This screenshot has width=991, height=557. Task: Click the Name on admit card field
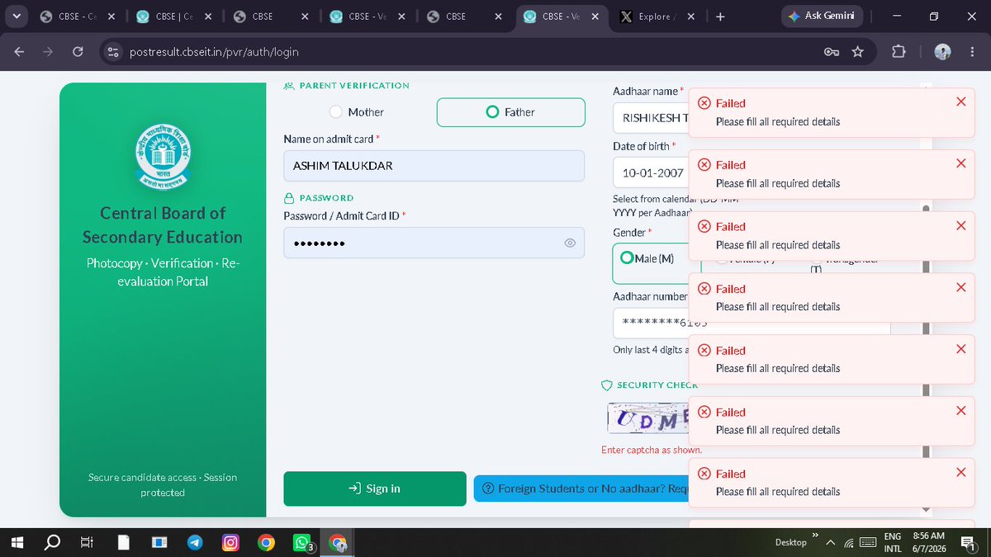click(434, 165)
